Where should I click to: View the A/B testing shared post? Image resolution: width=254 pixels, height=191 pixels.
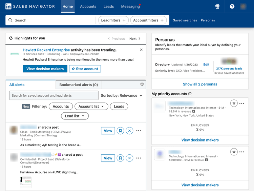(x=108, y=131)
